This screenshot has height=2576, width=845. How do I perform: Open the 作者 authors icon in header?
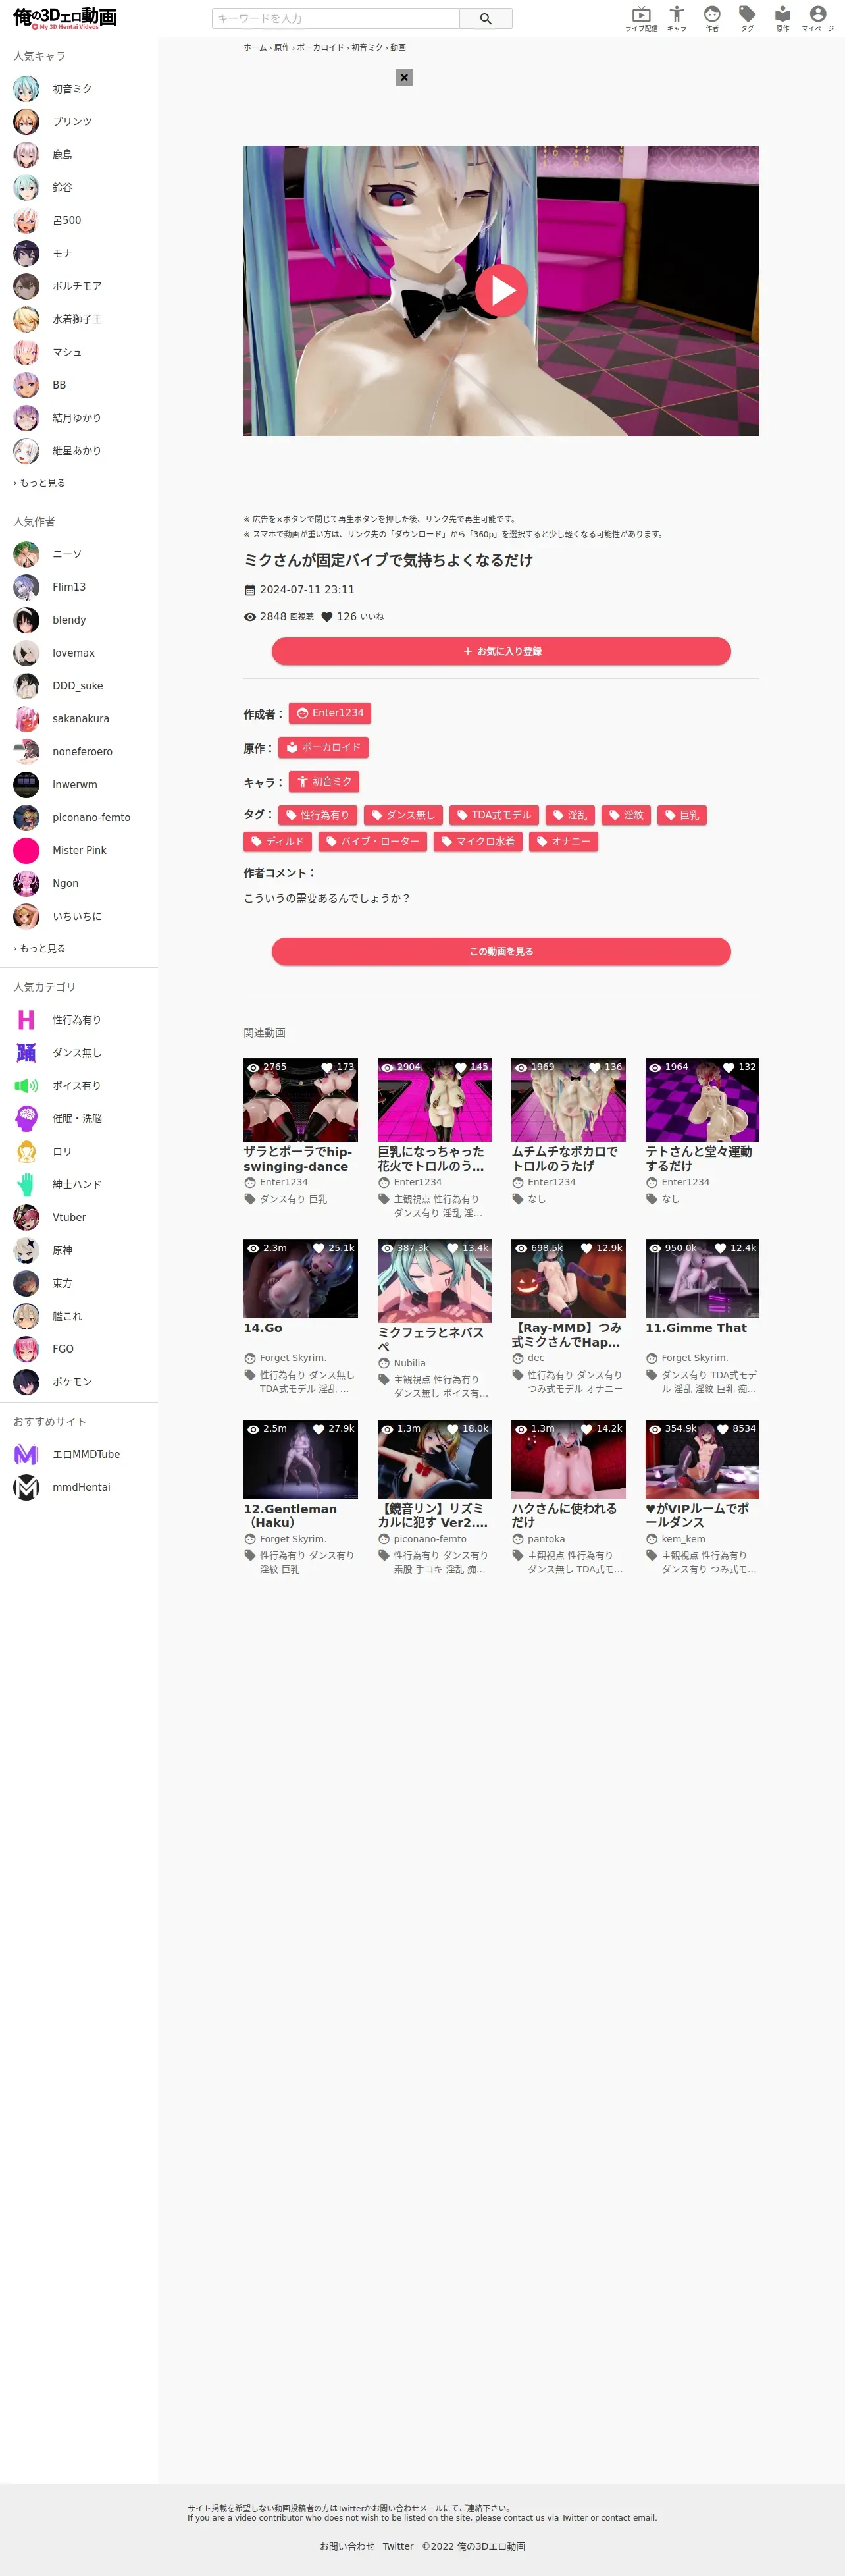coord(712,18)
